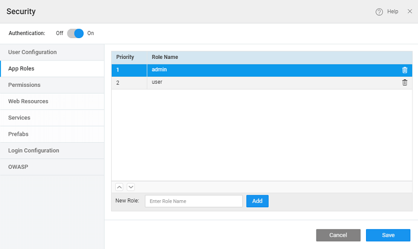
Task: Save the security settings
Action: click(388, 235)
